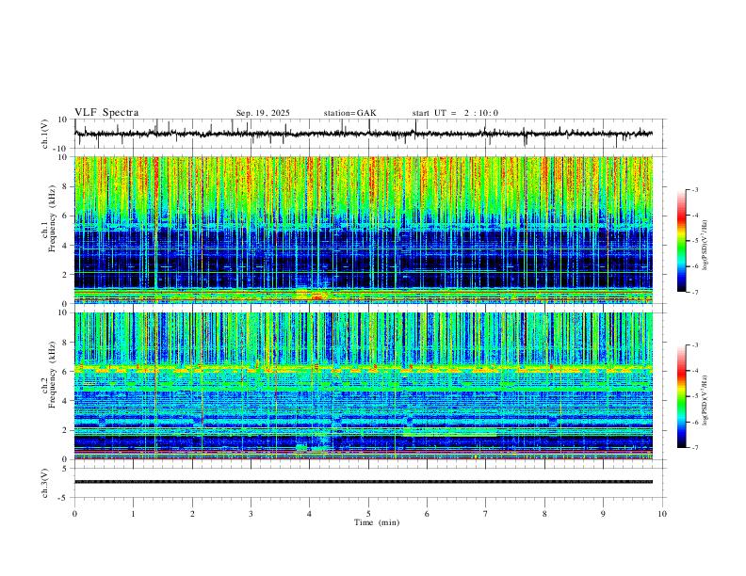Click inside the ch.2 spectrogram panel
The height and width of the screenshot is (576, 746).
(364, 386)
